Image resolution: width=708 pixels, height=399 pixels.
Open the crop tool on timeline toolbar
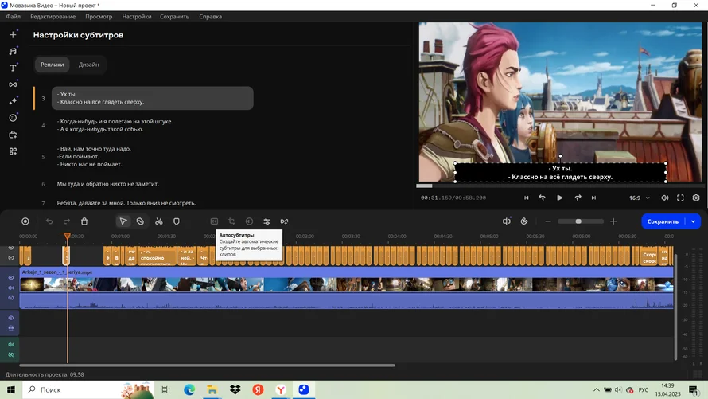point(231,221)
